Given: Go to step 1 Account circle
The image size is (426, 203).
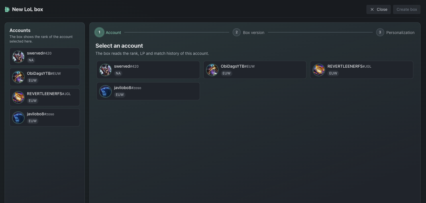Looking at the screenshot, I should tap(99, 32).
